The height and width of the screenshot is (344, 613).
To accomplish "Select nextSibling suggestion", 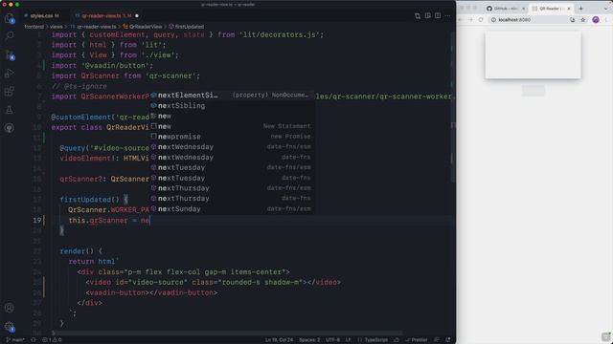I will (232, 106).
